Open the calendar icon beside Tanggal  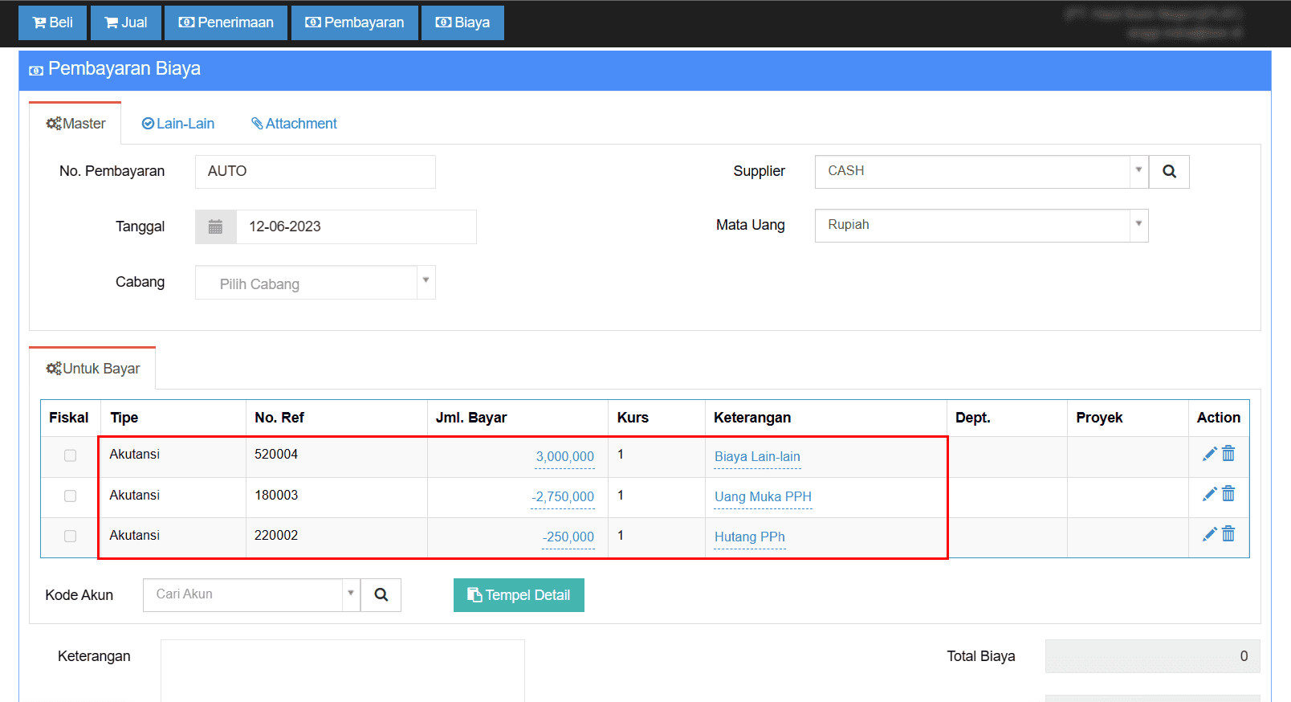pyautogui.click(x=215, y=227)
